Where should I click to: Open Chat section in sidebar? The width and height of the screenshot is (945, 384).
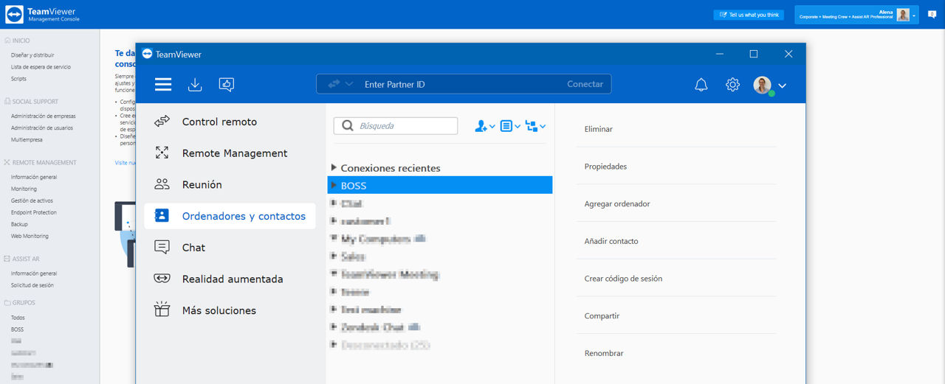tap(230, 248)
